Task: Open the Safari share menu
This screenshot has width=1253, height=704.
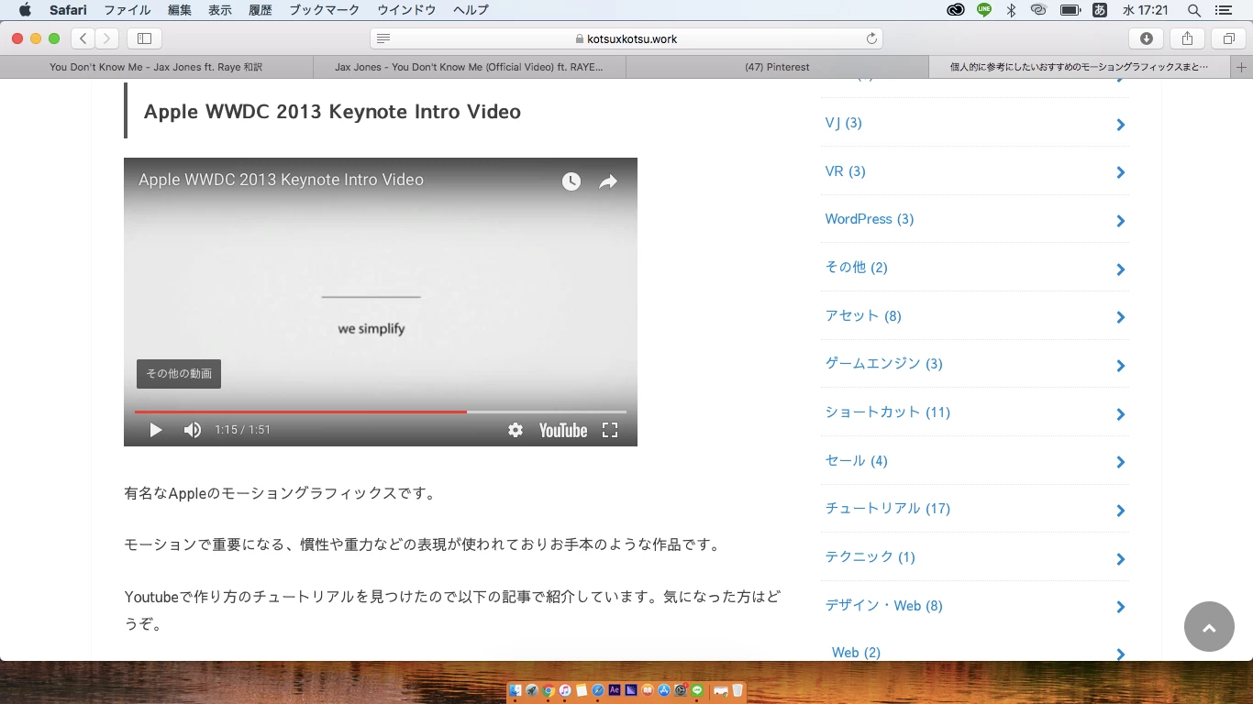Action: 1187,38
